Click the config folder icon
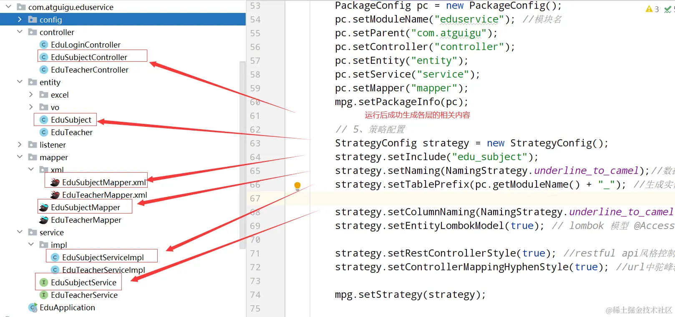The width and height of the screenshot is (675, 317). [x=33, y=20]
